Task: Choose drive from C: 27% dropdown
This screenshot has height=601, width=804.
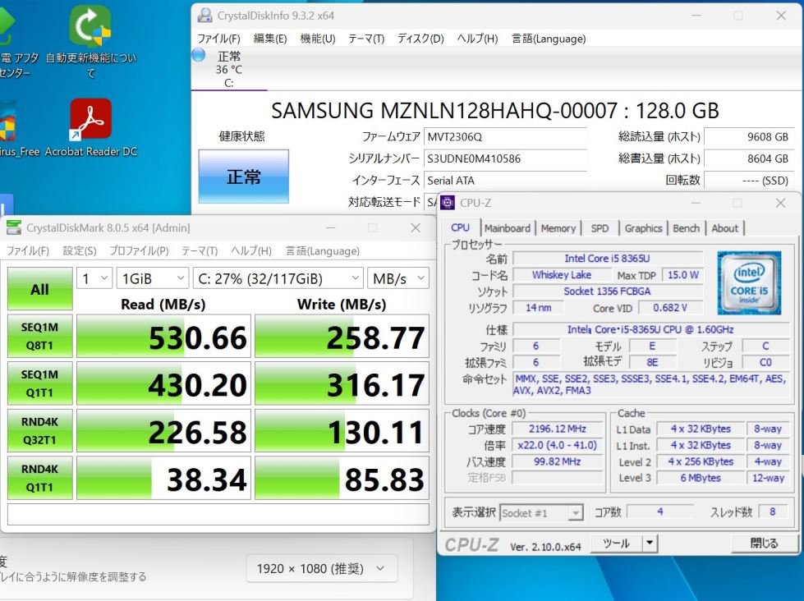Action: coord(278,278)
